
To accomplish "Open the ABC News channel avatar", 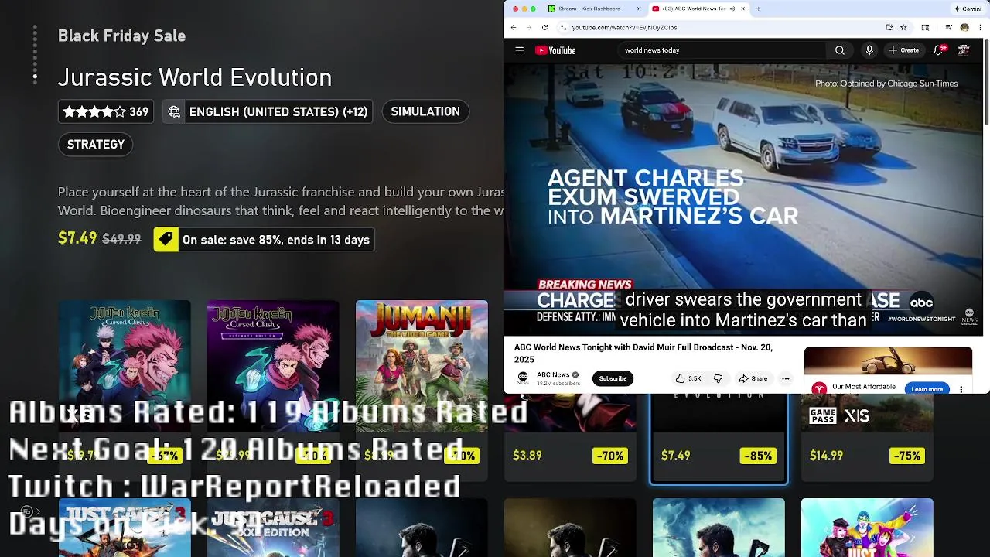I will click(x=523, y=378).
